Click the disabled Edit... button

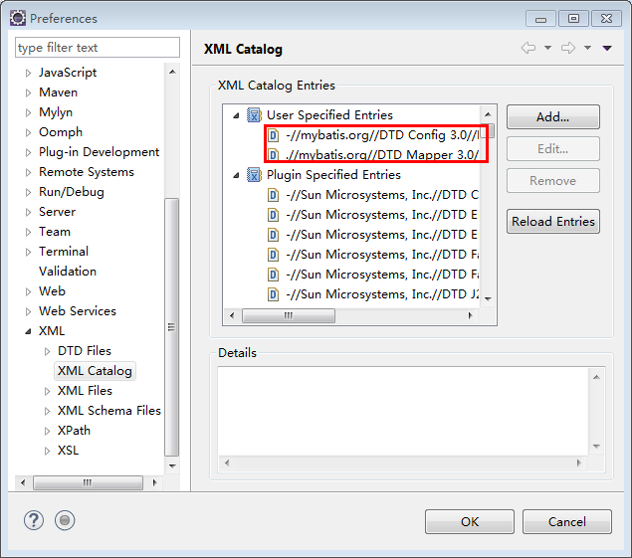pos(553,148)
